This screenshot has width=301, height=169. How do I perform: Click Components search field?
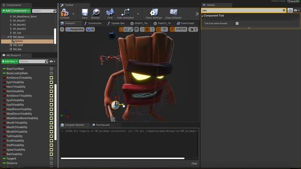[43, 11]
